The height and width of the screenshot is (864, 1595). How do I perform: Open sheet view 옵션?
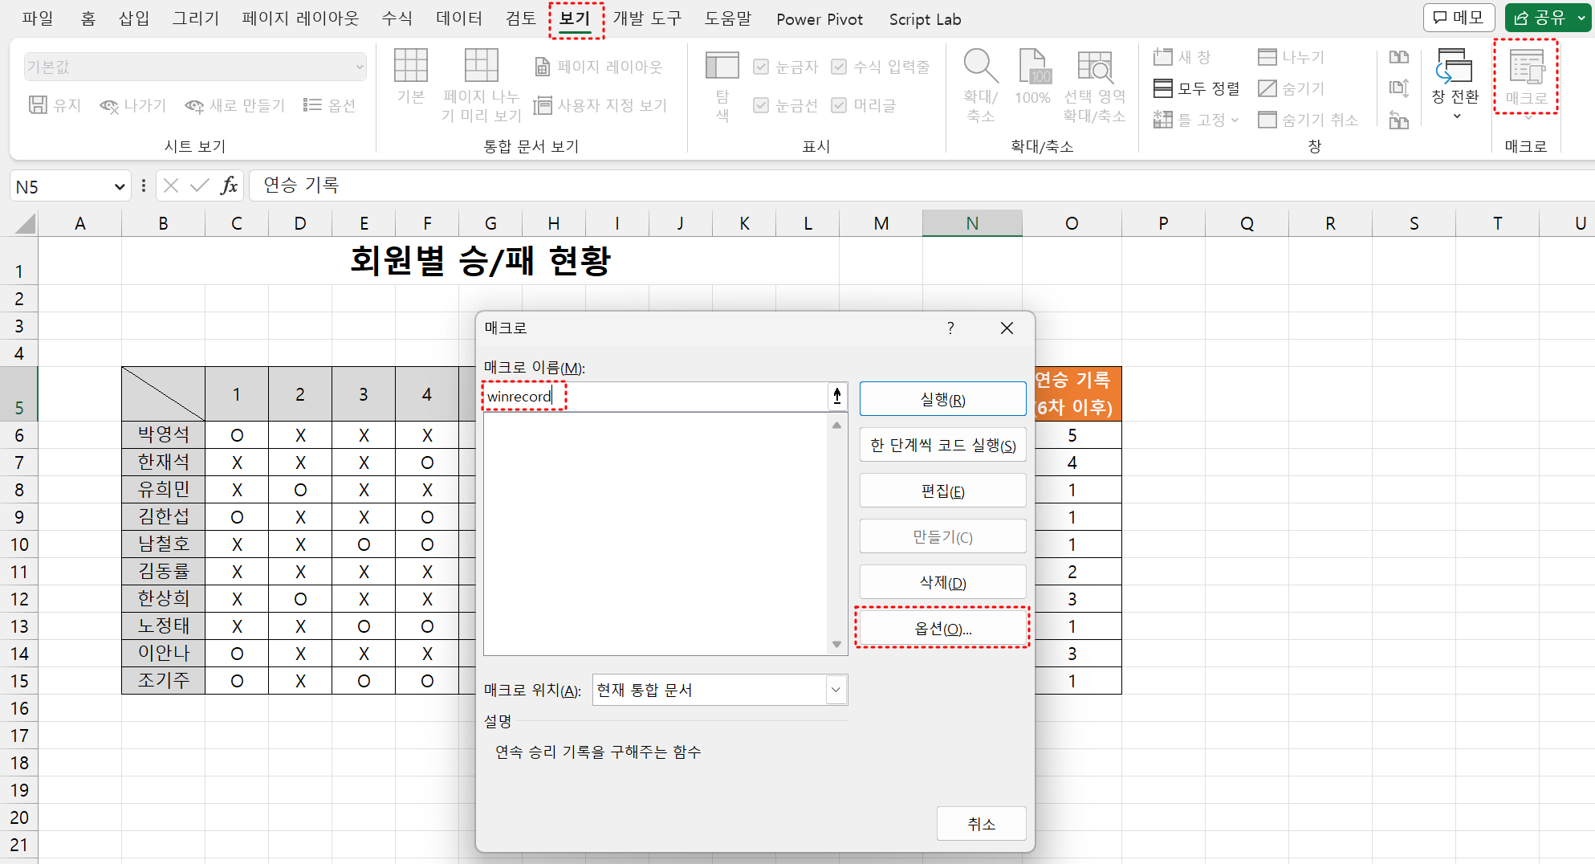pyautogui.click(x=329, y=105)
